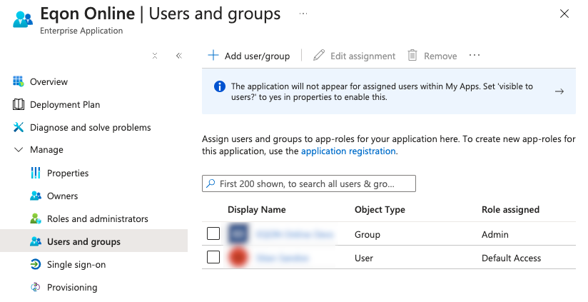Viewport: 588px width, 302px height.
Task: Click the Users and groups sidebar icon
Action: (x=35, y=241)
